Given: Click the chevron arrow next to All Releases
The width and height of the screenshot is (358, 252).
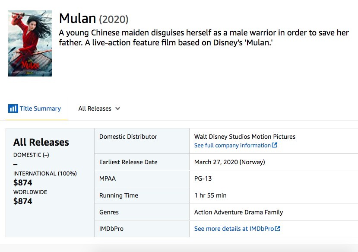Looking at the screenshot, I should [x=117, y=108].
